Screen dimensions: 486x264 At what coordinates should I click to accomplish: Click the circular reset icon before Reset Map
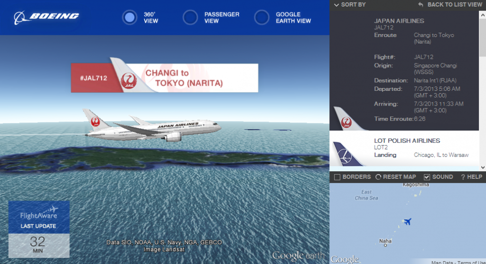(x=378, y=177)
